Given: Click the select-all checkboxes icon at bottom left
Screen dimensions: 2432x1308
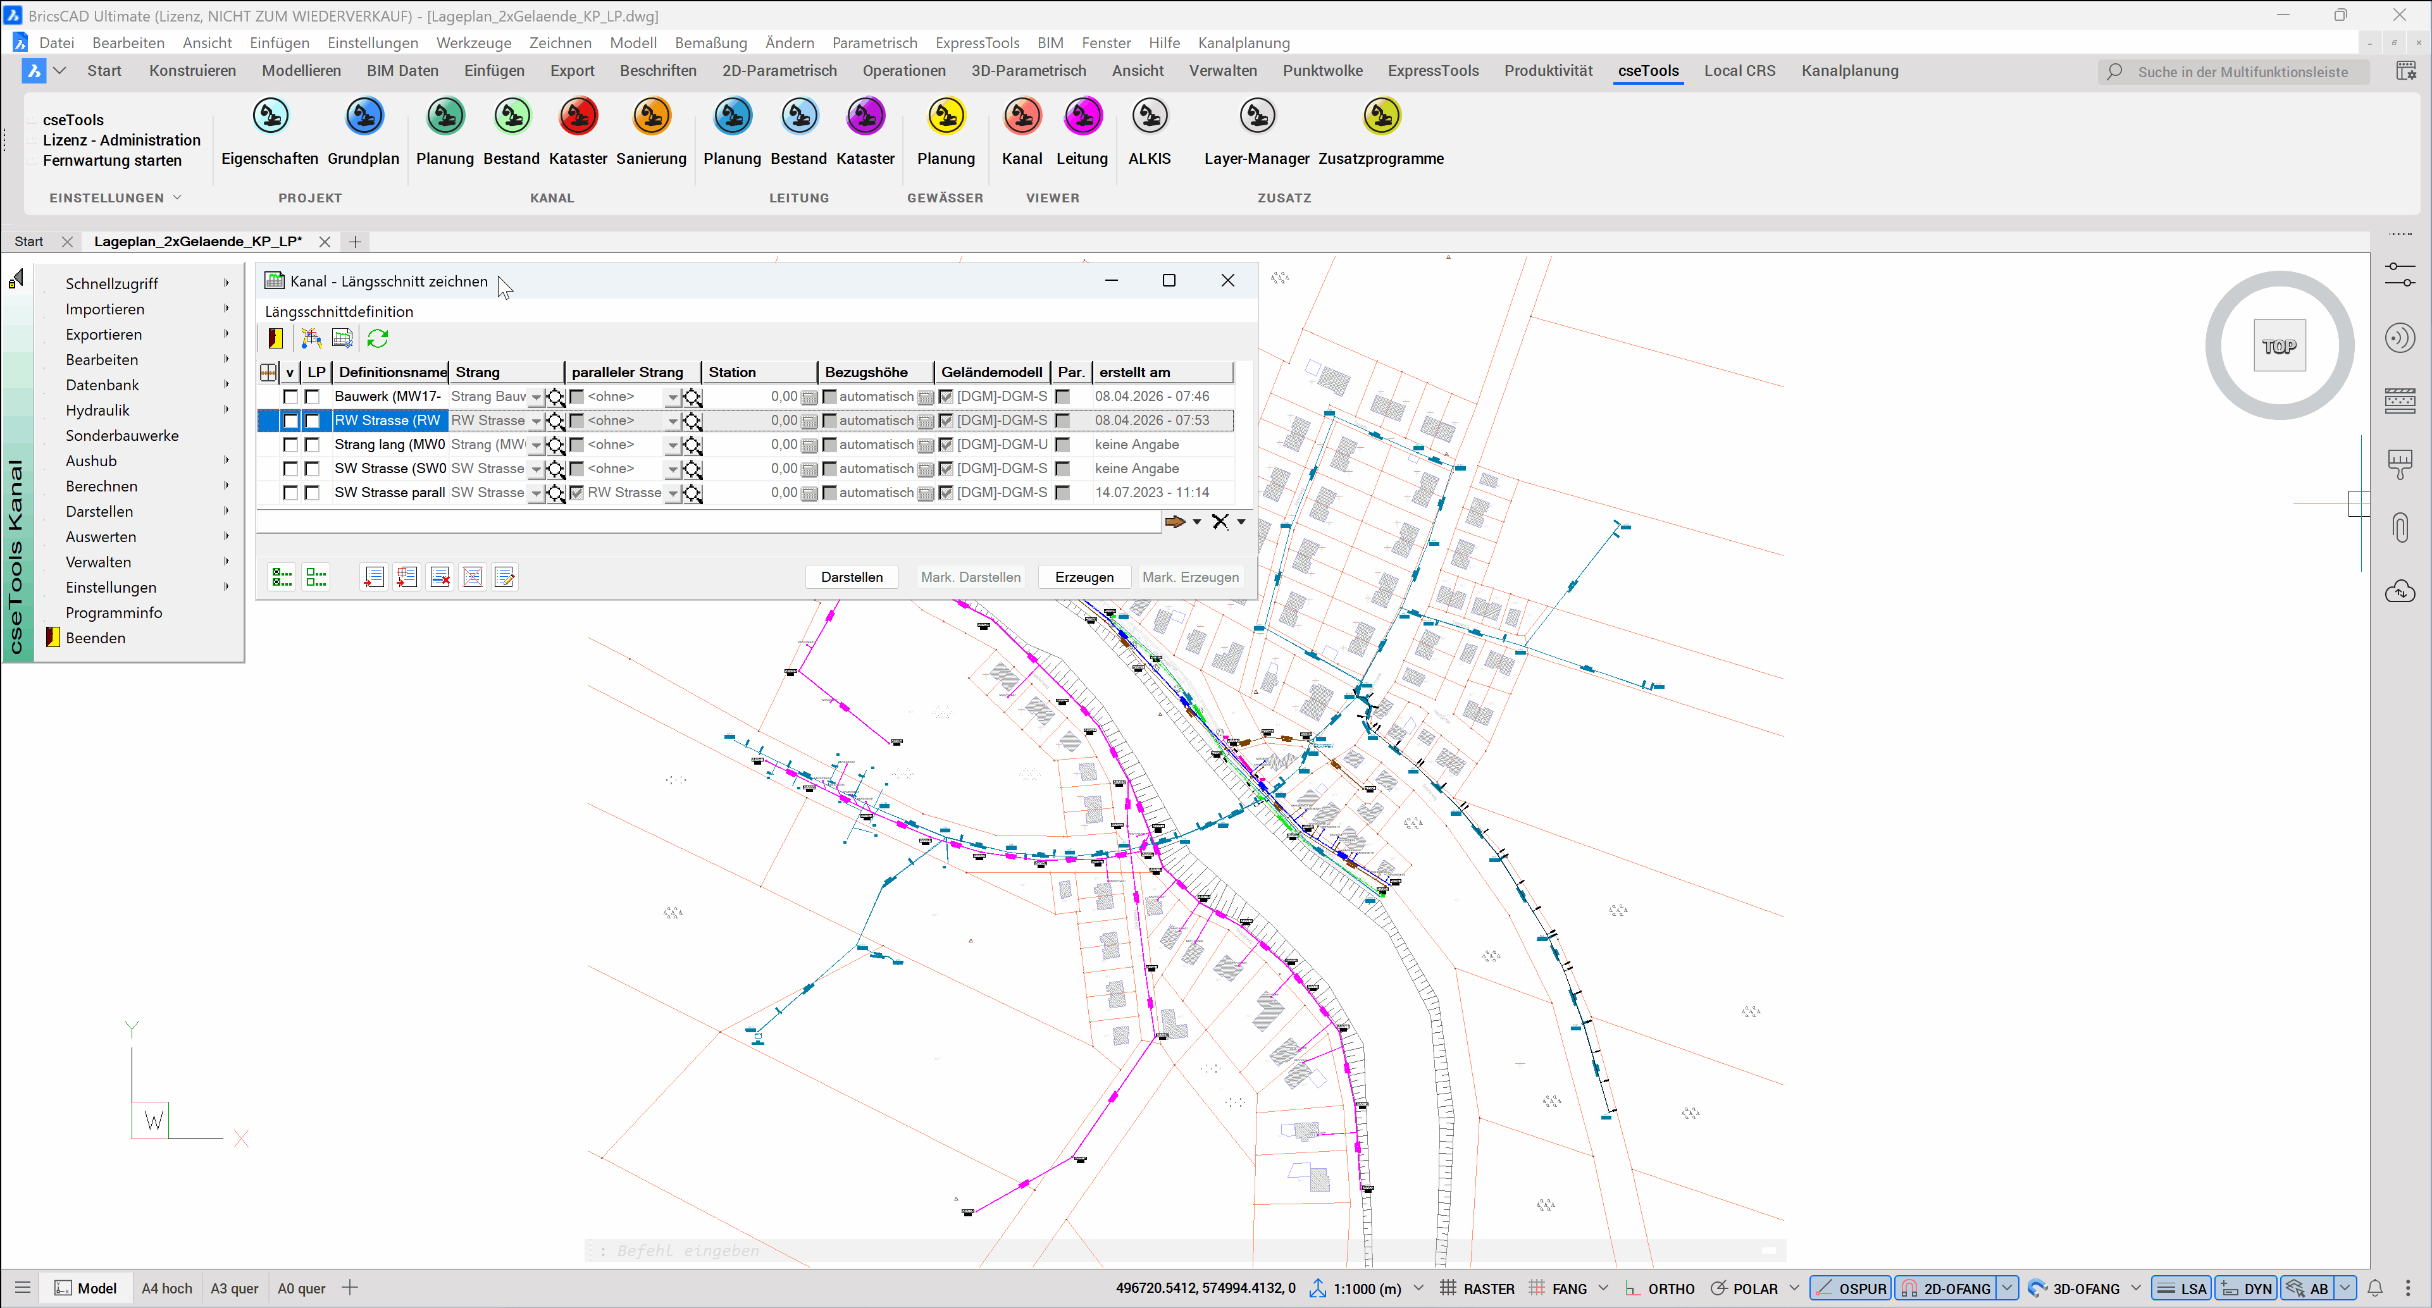Looking at the screenshot, I should click(x=282, y=577).
